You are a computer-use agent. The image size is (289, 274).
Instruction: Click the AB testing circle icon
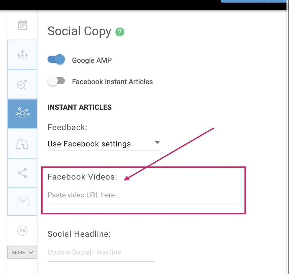(x=22, y=231)
